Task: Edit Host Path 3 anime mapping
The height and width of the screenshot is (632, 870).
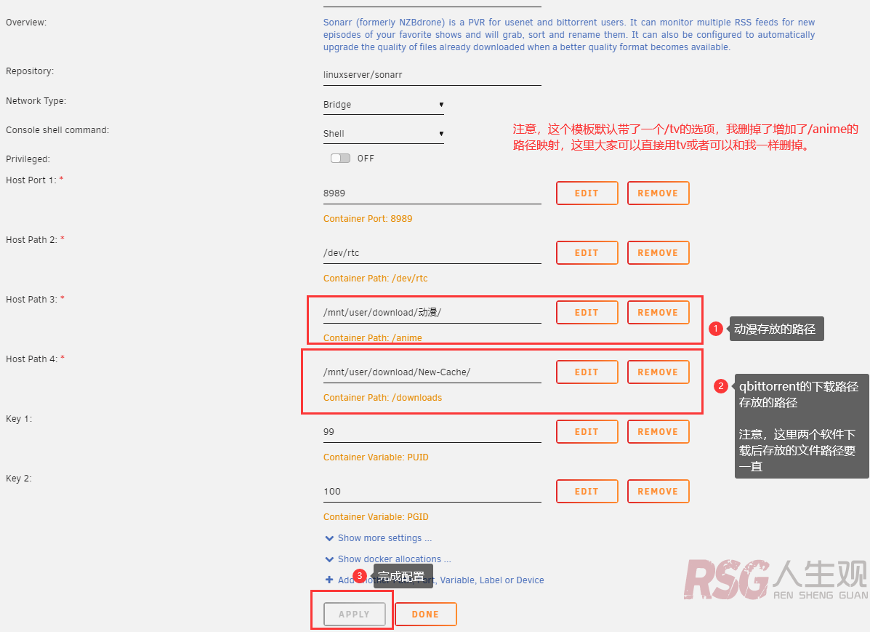Action: point(587,313)
